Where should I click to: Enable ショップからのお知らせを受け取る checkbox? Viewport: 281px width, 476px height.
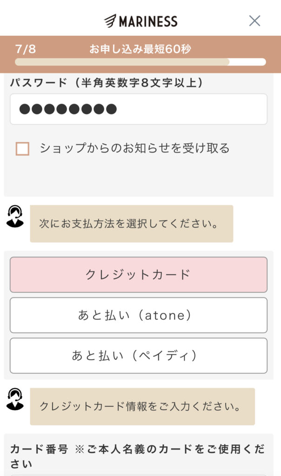click(22, 149)
